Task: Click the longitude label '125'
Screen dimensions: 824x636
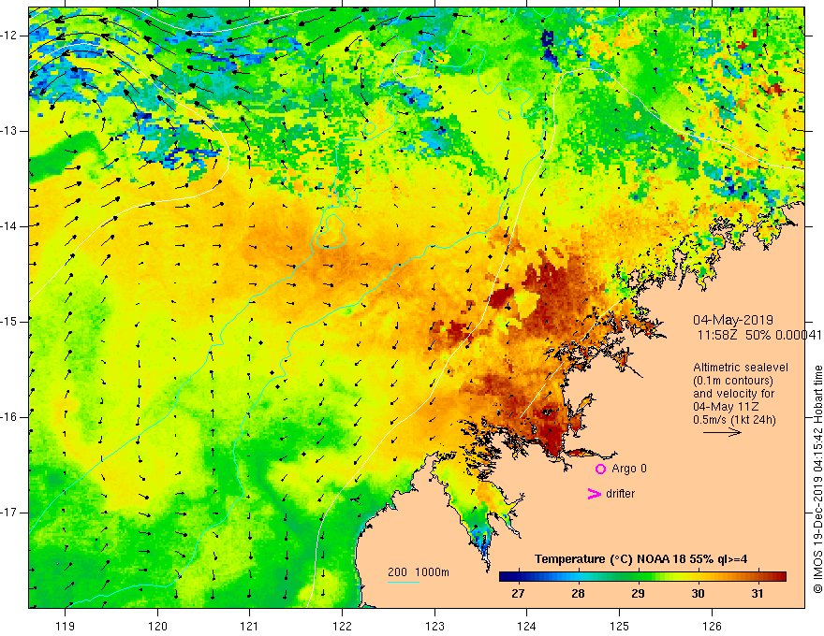Action: [620, 626]
